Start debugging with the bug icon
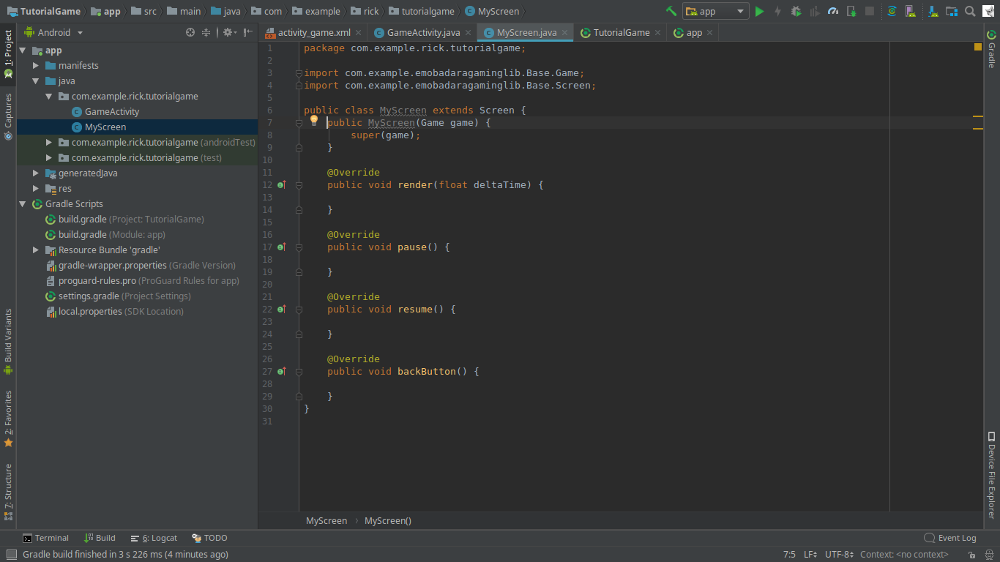This screenshot has width=1000, height=562. pos(796,11)
